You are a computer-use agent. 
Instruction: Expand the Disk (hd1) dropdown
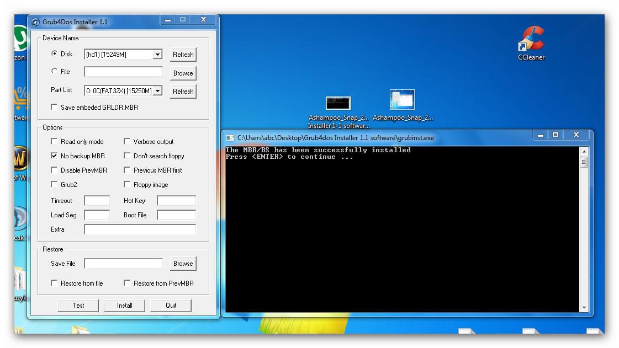[x=157, y=55]
